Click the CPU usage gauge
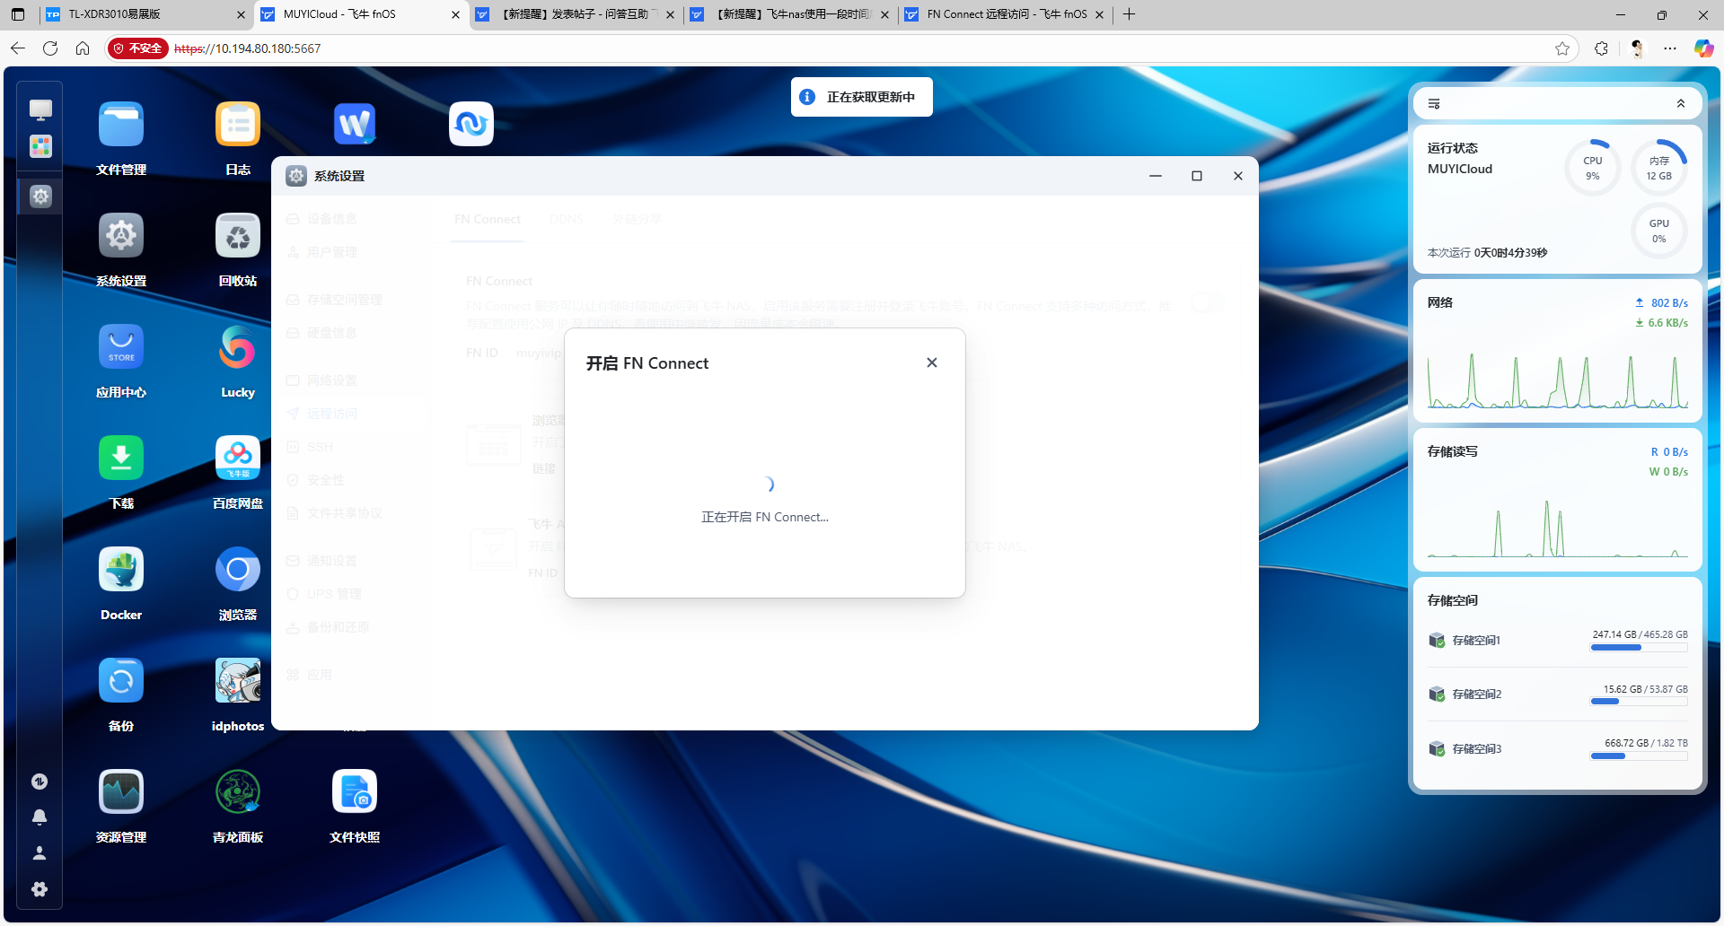 click(1592, 168)
